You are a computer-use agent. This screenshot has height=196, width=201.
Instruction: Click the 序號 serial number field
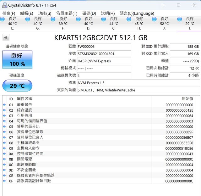pos(104,54)
